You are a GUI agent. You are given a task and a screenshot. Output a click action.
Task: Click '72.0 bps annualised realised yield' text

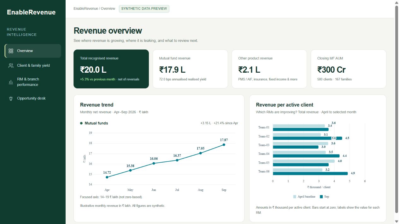pos(183,79)
